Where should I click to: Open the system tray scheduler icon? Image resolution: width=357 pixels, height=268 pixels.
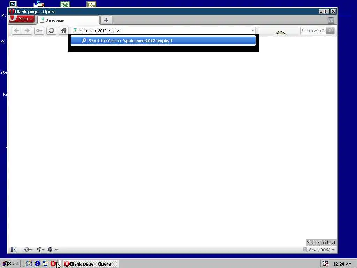326,264
